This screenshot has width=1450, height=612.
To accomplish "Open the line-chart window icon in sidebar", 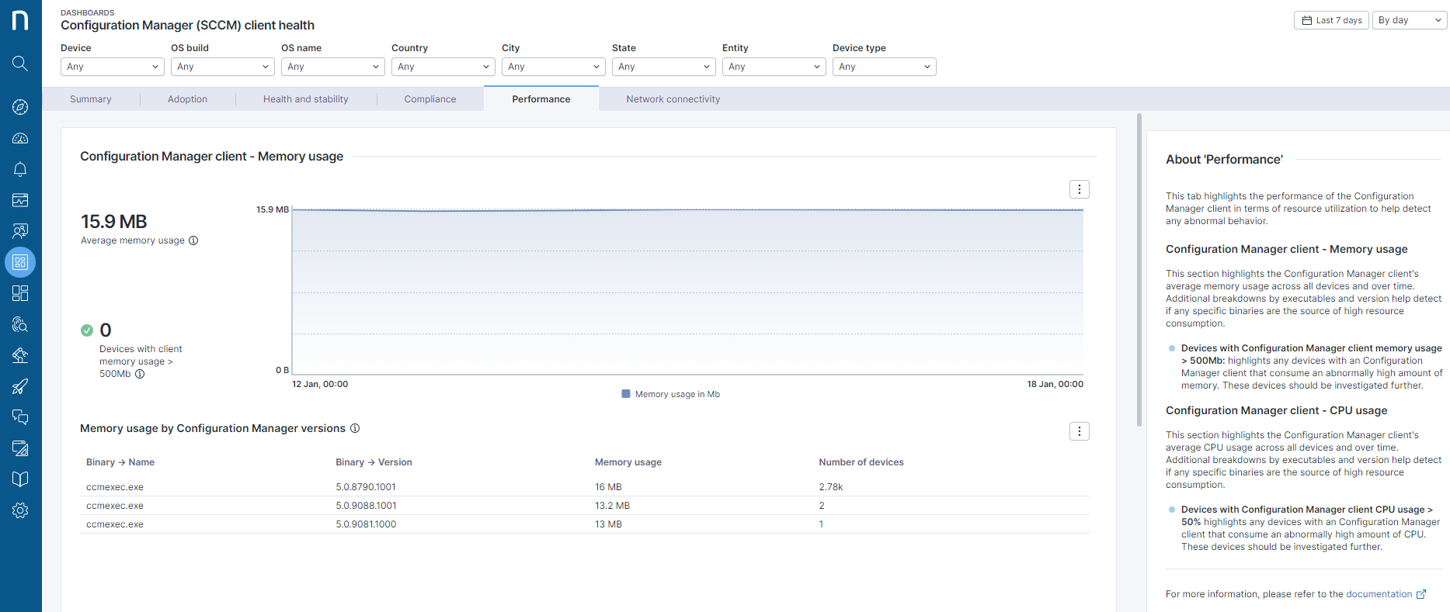I will coord(20,200).
